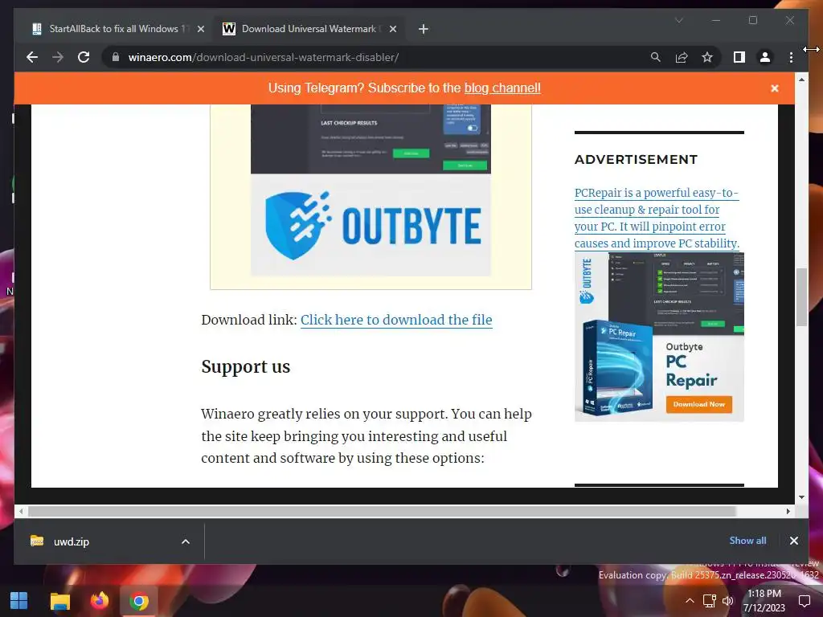823x617 pixels.
Task: Click the scroll left arrow
Action: pyautogui.click(x=20, y=511)
